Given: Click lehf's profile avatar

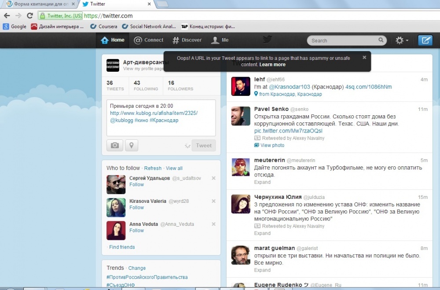Looking at the screenshot, I should pyautogui.click(x=241, y=86).
